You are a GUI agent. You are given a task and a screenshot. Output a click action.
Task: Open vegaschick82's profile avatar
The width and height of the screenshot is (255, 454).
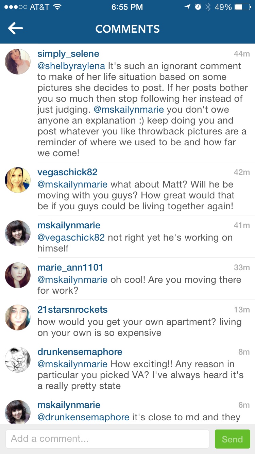tap(18, 180)
